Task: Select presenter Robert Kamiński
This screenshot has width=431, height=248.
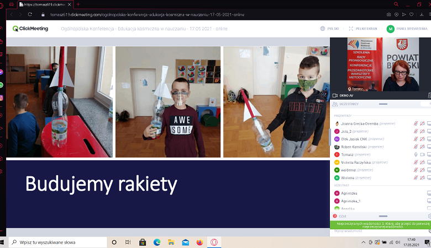Action: pos(355,147)
